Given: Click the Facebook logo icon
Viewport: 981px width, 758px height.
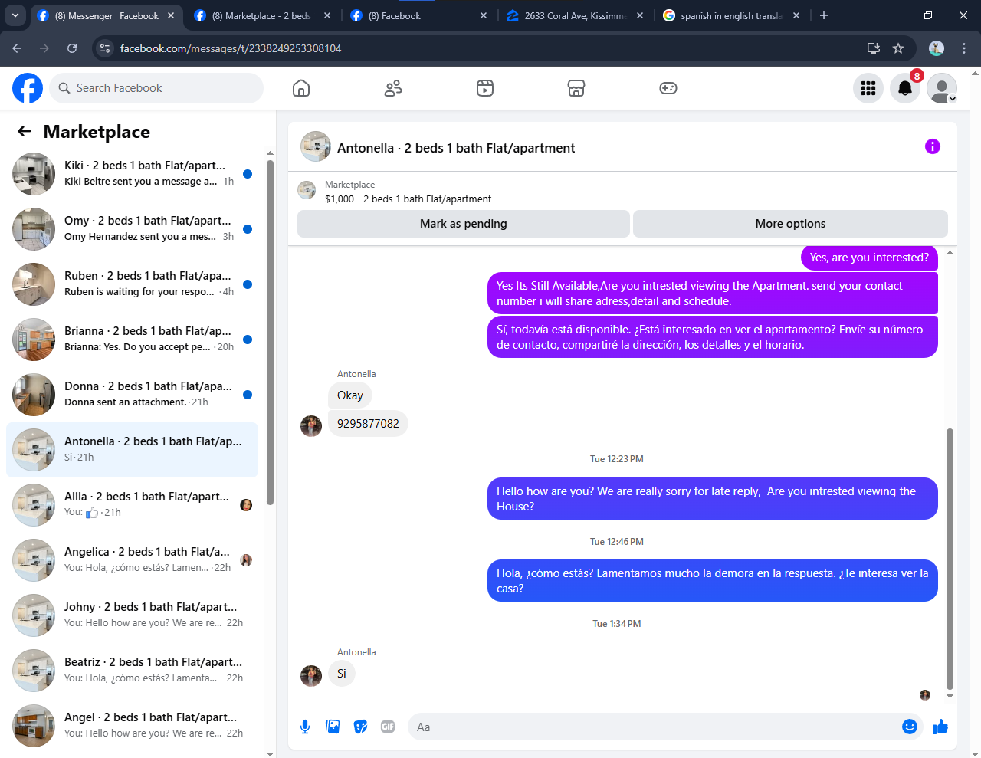Looking at the screenshot, I should (28, 88).
